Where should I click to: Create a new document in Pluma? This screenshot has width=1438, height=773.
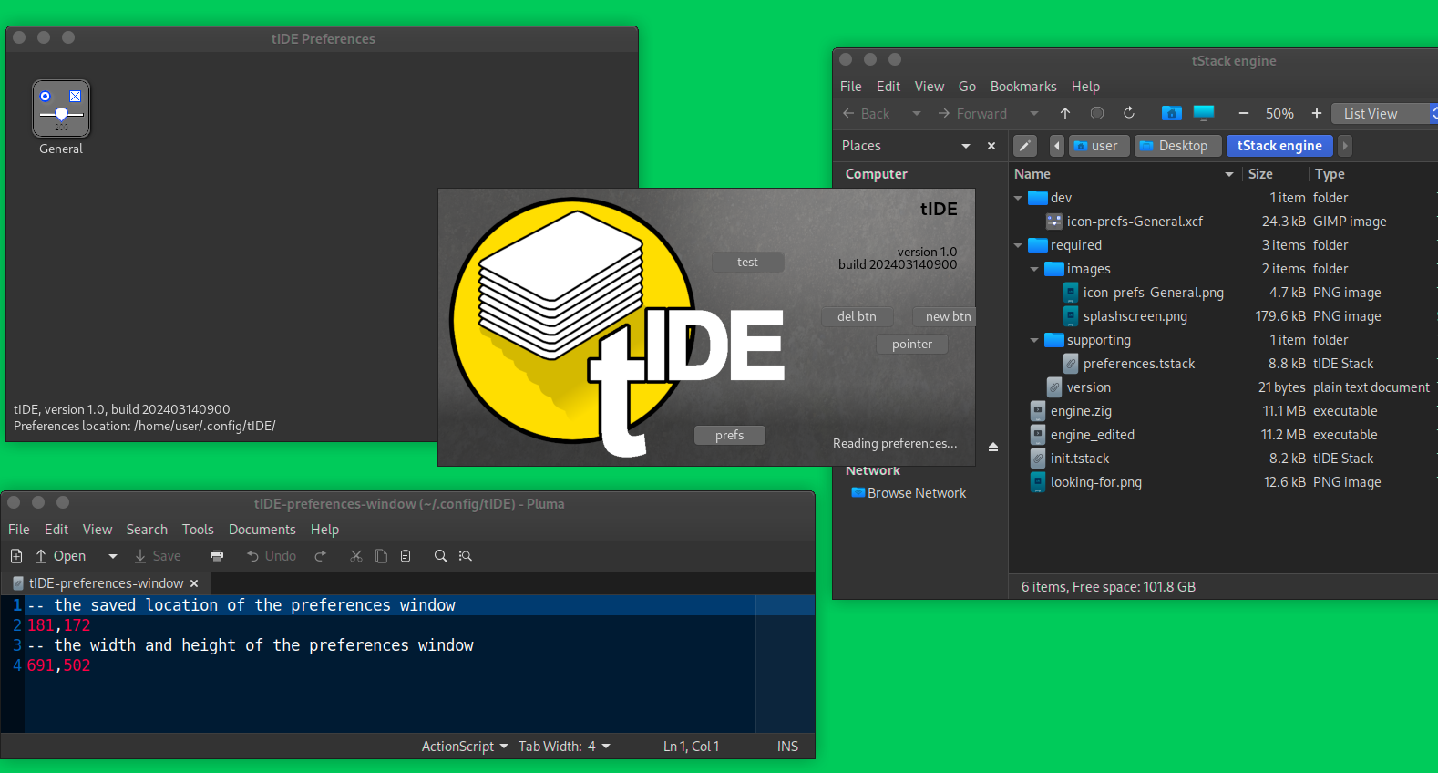16,556
